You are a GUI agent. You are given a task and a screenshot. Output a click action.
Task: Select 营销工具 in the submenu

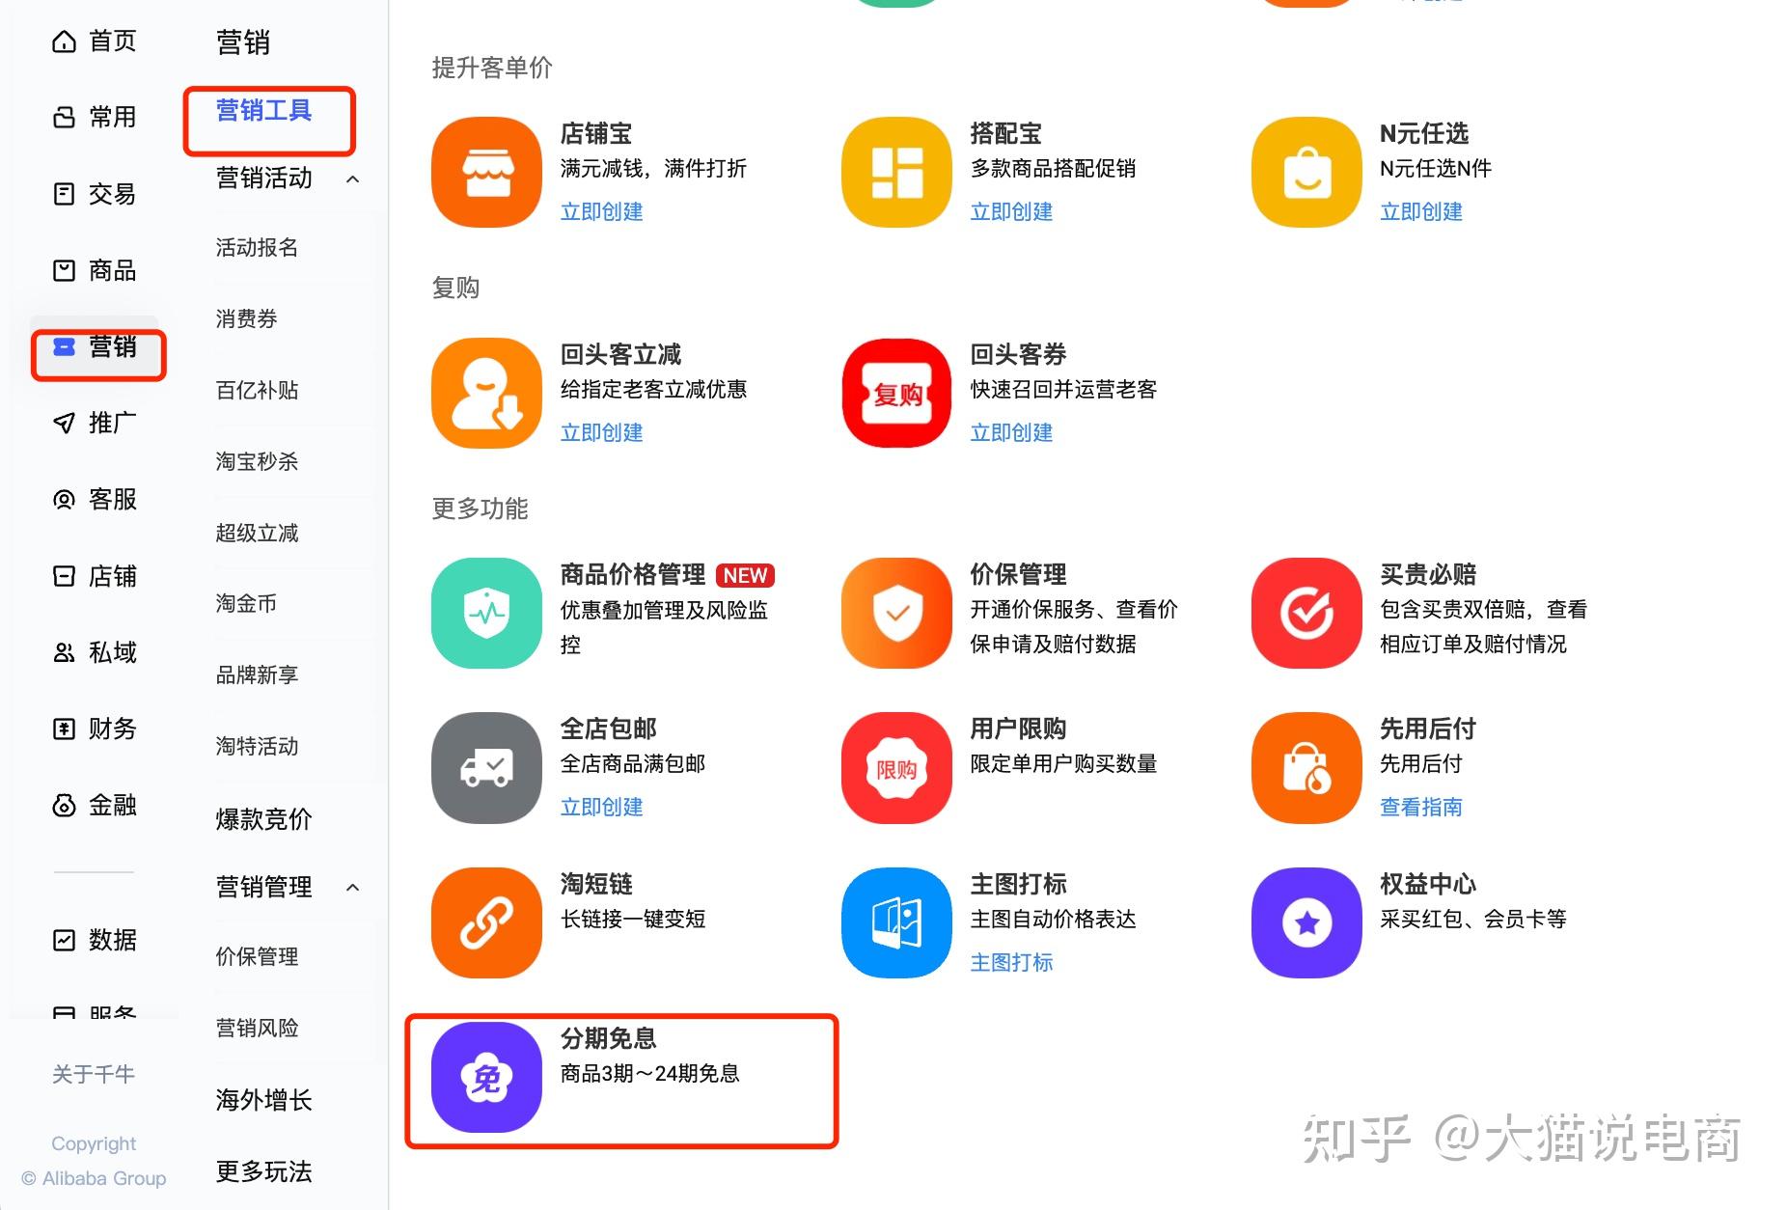point(264,110)
